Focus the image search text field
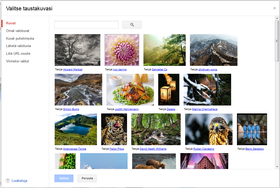The height and width of the screenshot is (188, 280). coord(86,25)
